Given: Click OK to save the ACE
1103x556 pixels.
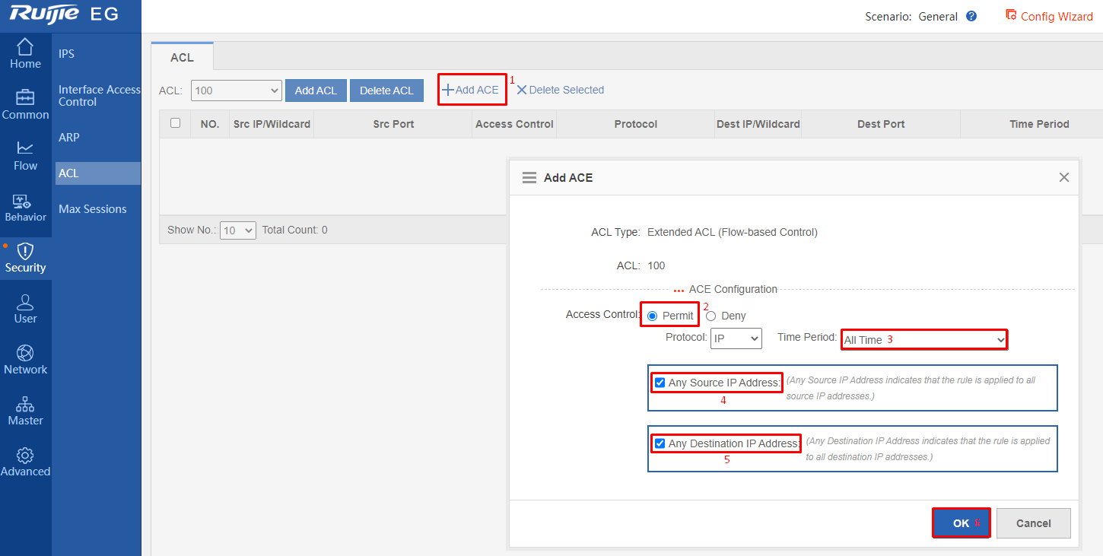Looking at the screenshot, I should point(962,523).
